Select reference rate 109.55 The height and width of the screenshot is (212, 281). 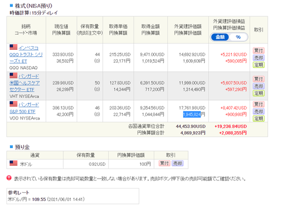(x=39, y=199)
